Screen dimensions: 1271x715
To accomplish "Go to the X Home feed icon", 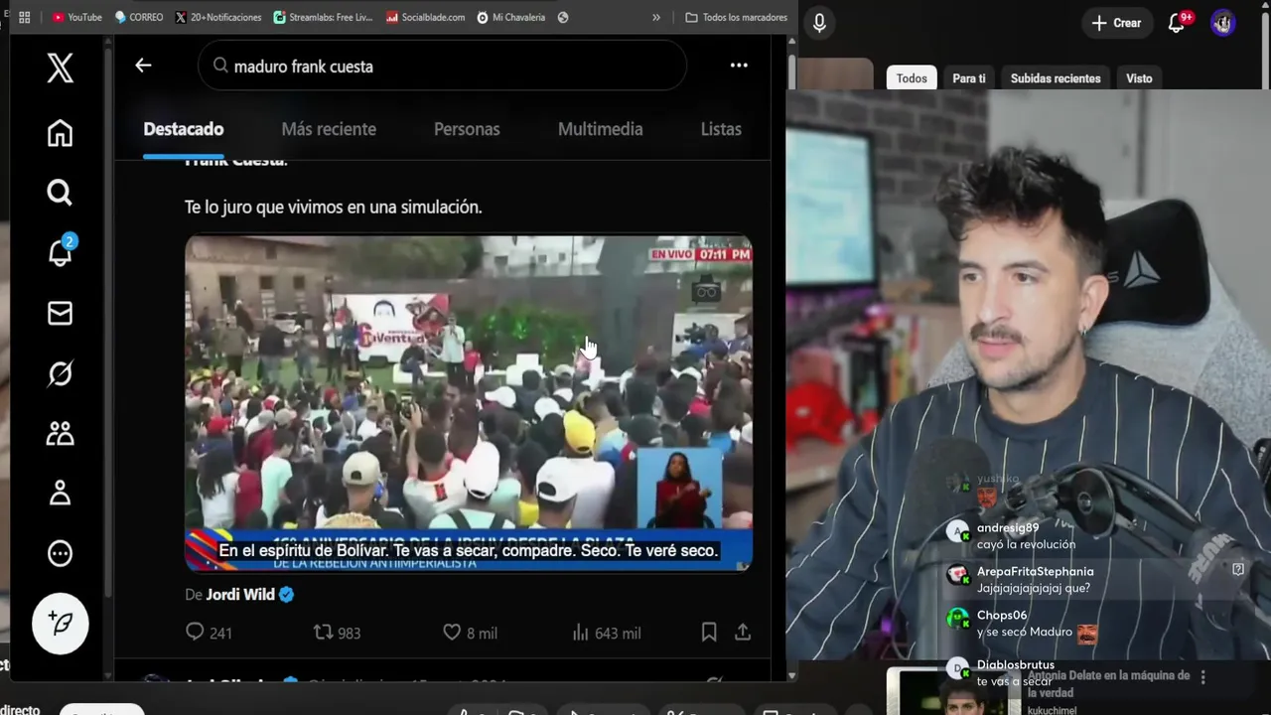I will (61, 133).
